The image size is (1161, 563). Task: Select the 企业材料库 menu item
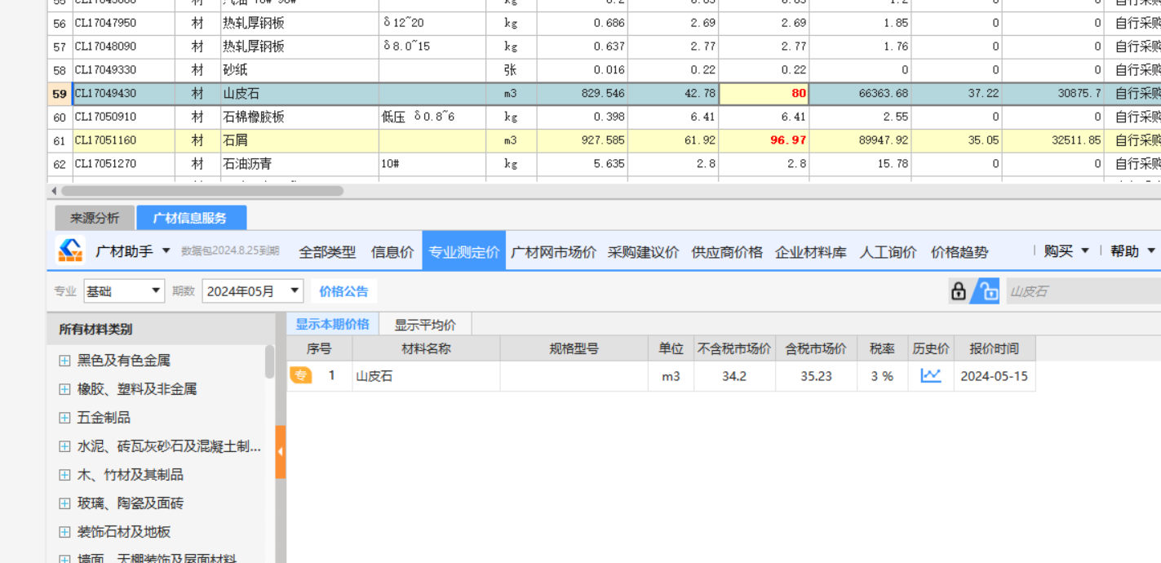(811, 252)
